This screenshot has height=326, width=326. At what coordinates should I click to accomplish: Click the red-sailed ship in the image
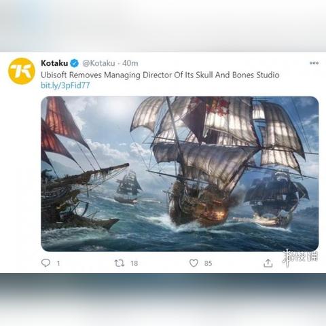[77, 168]
